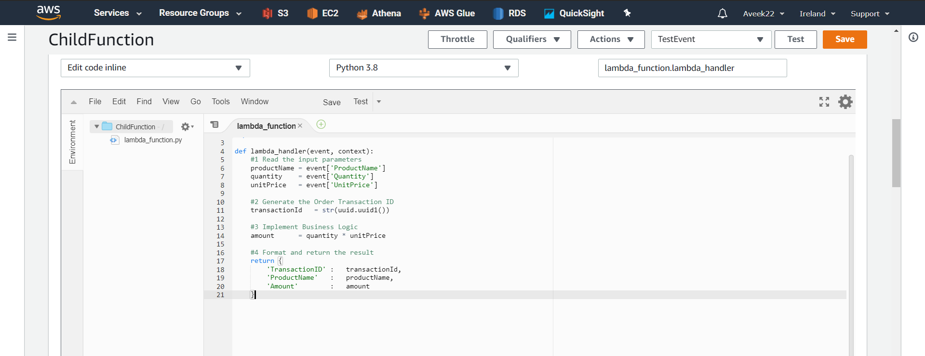Click the handler name input field
This screenshot has height=356, width=925.
point(692,68)
